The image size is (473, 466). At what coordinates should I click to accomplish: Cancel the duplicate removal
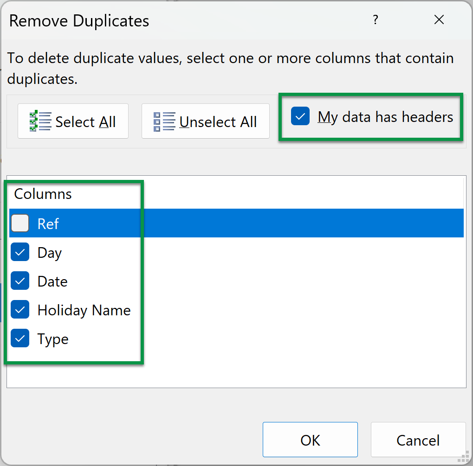[x=418, y=440]
